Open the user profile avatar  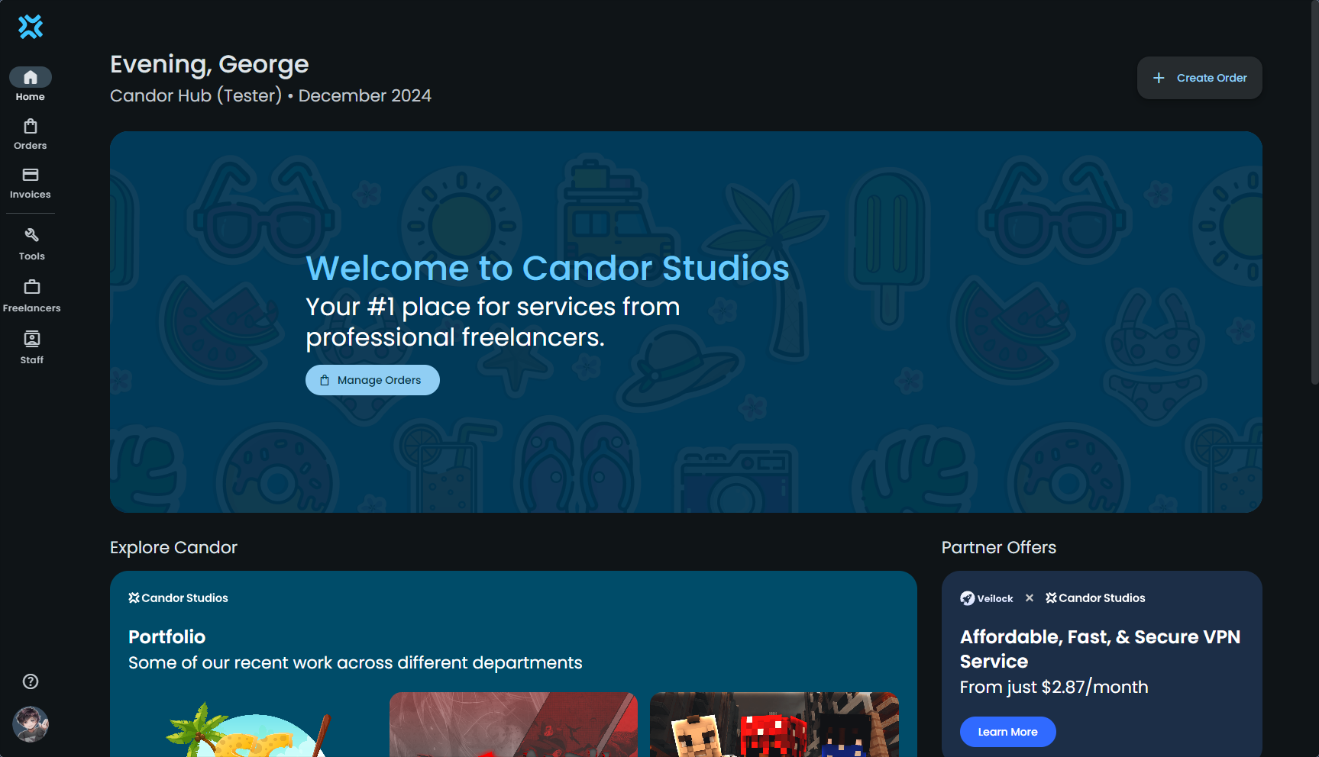(x=31, y=724)
